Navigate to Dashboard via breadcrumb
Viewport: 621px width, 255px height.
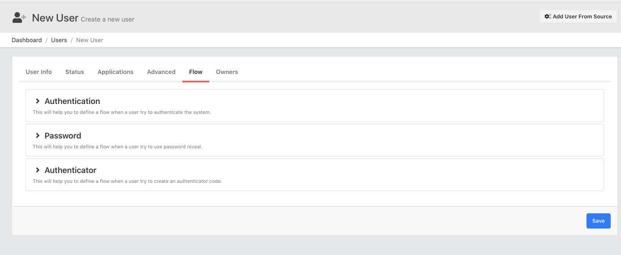pyautogui.click(x=27, y=40)
